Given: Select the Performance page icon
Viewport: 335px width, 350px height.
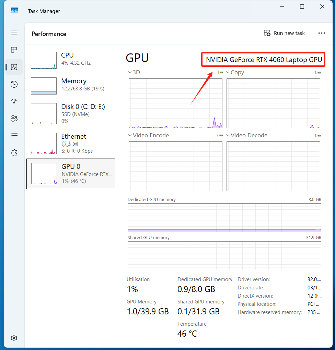Looking at the screenshot, I should (x=14, y=67).
